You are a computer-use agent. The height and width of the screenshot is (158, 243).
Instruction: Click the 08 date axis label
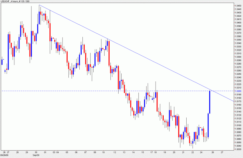tap(95, 152)
